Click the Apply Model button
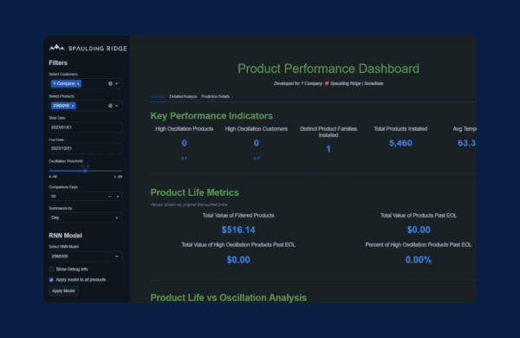The image size is (520, 338). [63, 291]
